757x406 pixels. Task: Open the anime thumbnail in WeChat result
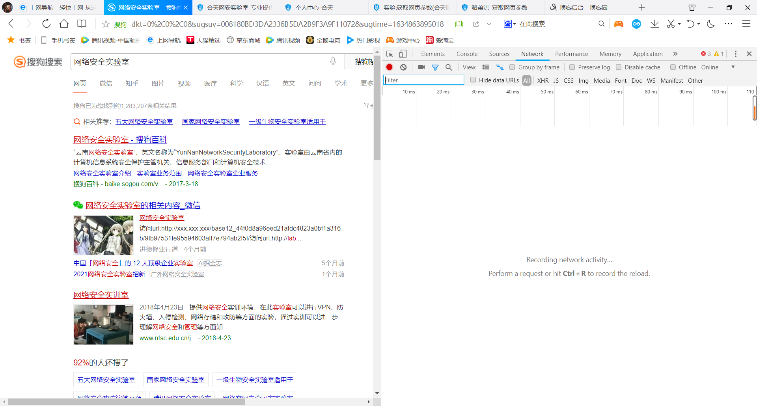tap(104, 235)
